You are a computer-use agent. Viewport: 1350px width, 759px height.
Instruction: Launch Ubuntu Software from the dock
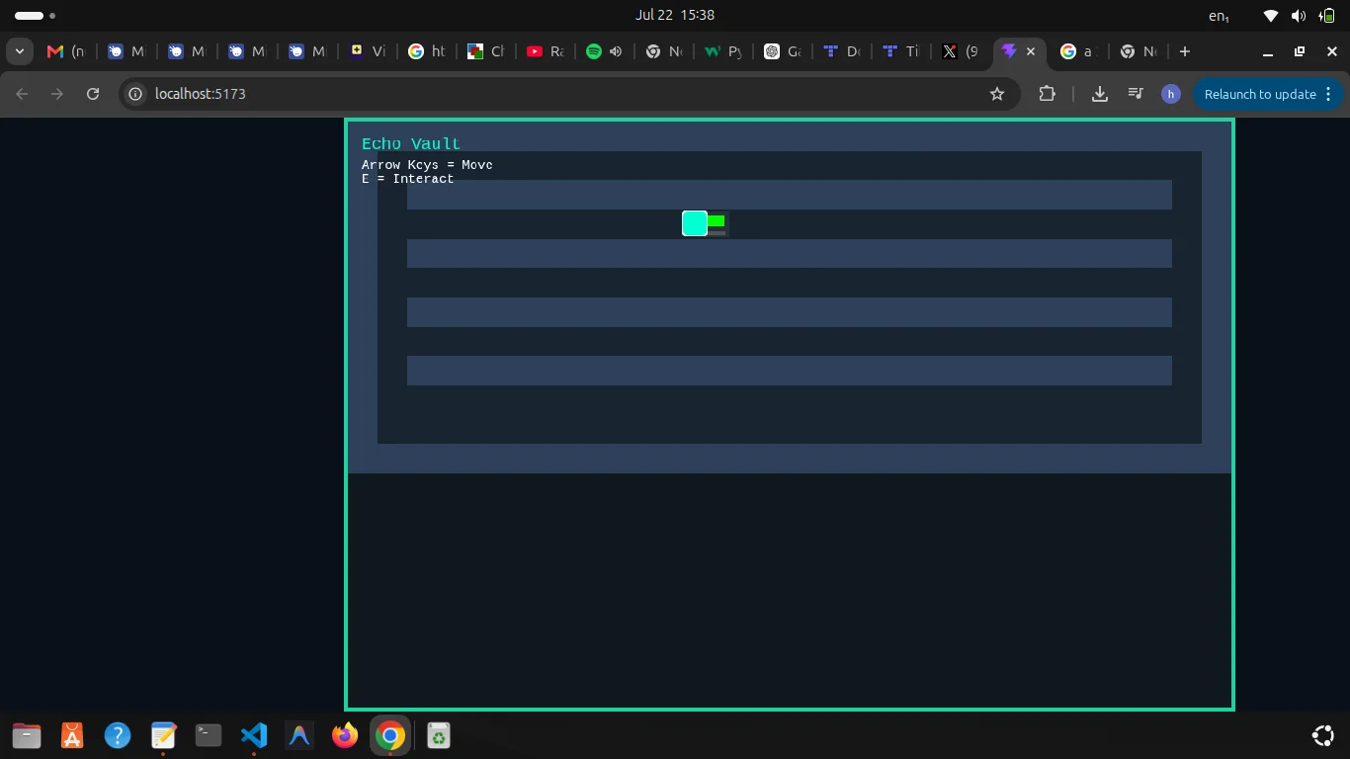(72, 735)
